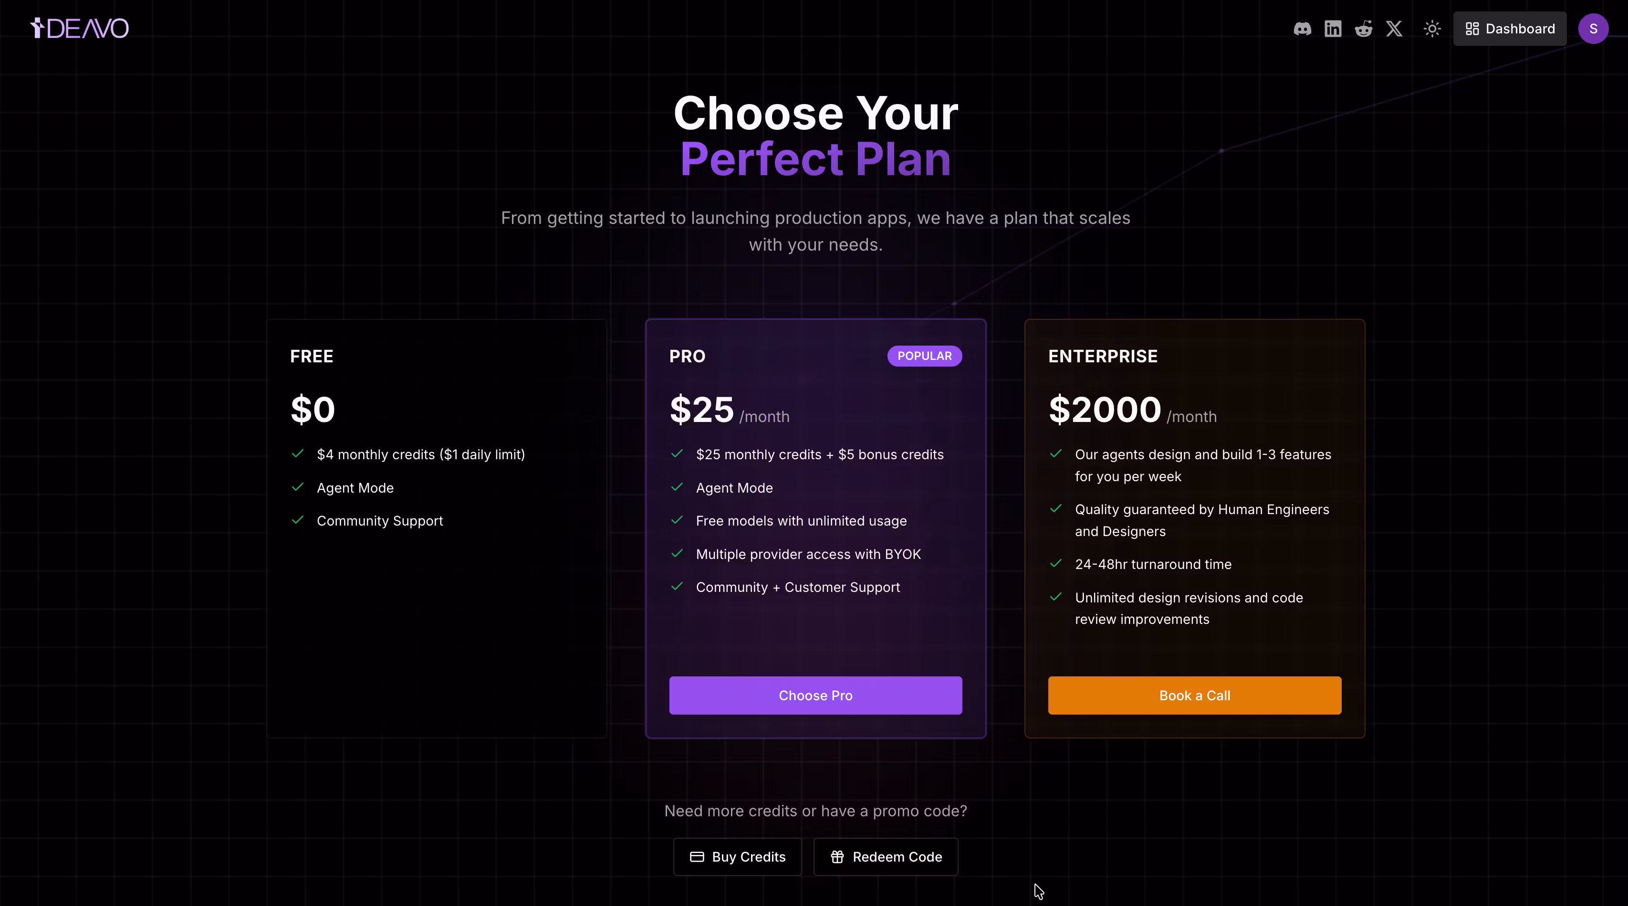Image resolution: width=1628 pixels, height=906 pixels.
Task: Click the POPULAR badge on Pro plan
Action: [x=924, y=356]
